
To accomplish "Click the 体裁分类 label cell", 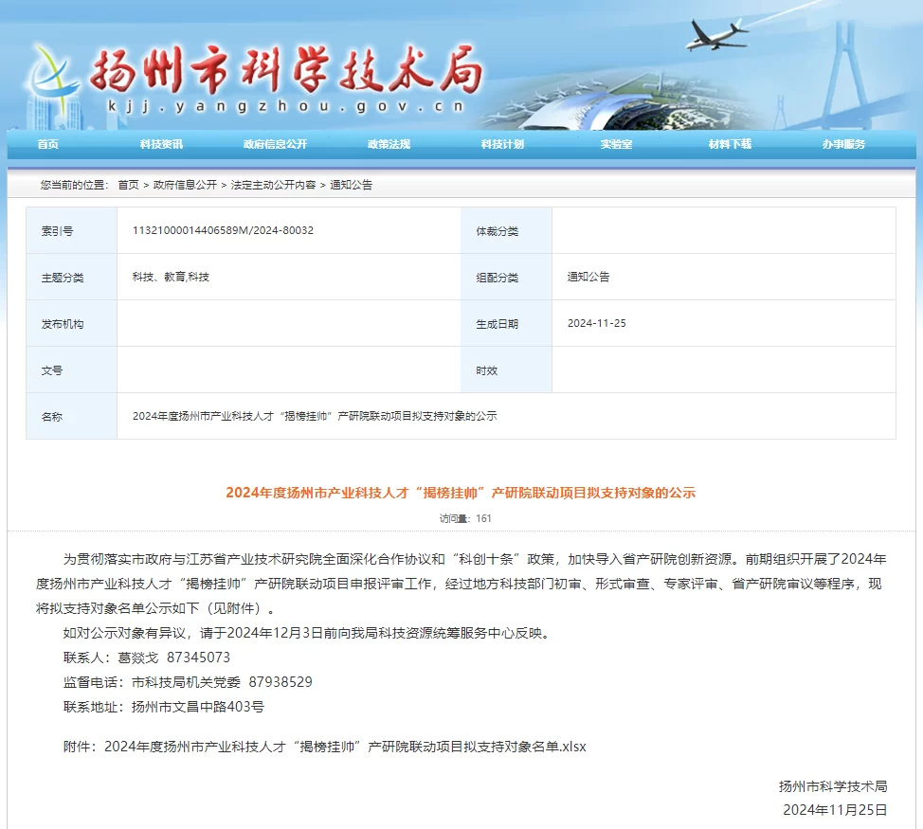I will click(x=506, y=230).
